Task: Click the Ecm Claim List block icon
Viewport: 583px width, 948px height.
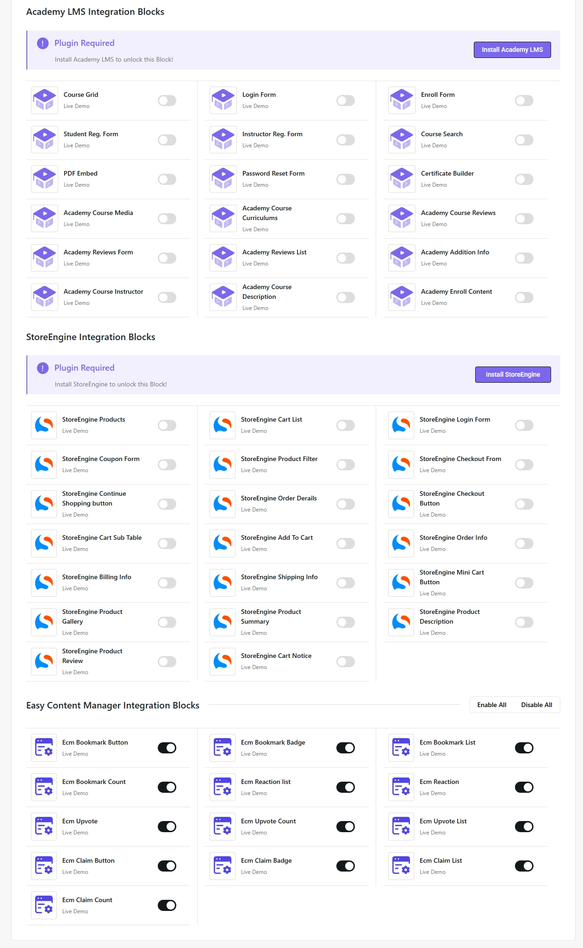Action: pos(401,866)
